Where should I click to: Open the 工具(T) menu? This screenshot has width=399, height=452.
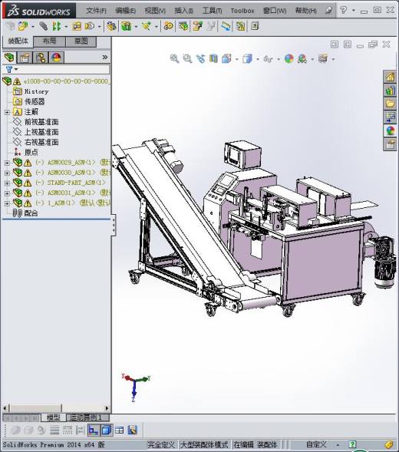(212, 11)
